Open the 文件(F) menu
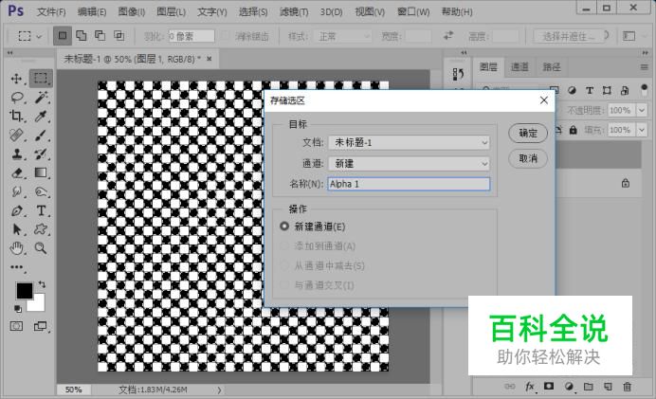 (51, 12)
